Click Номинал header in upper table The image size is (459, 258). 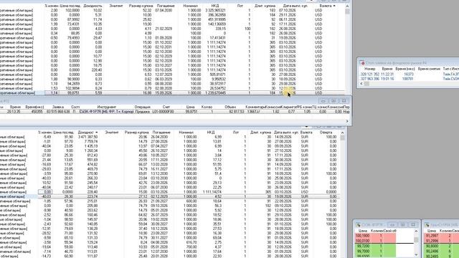(190, 6)
